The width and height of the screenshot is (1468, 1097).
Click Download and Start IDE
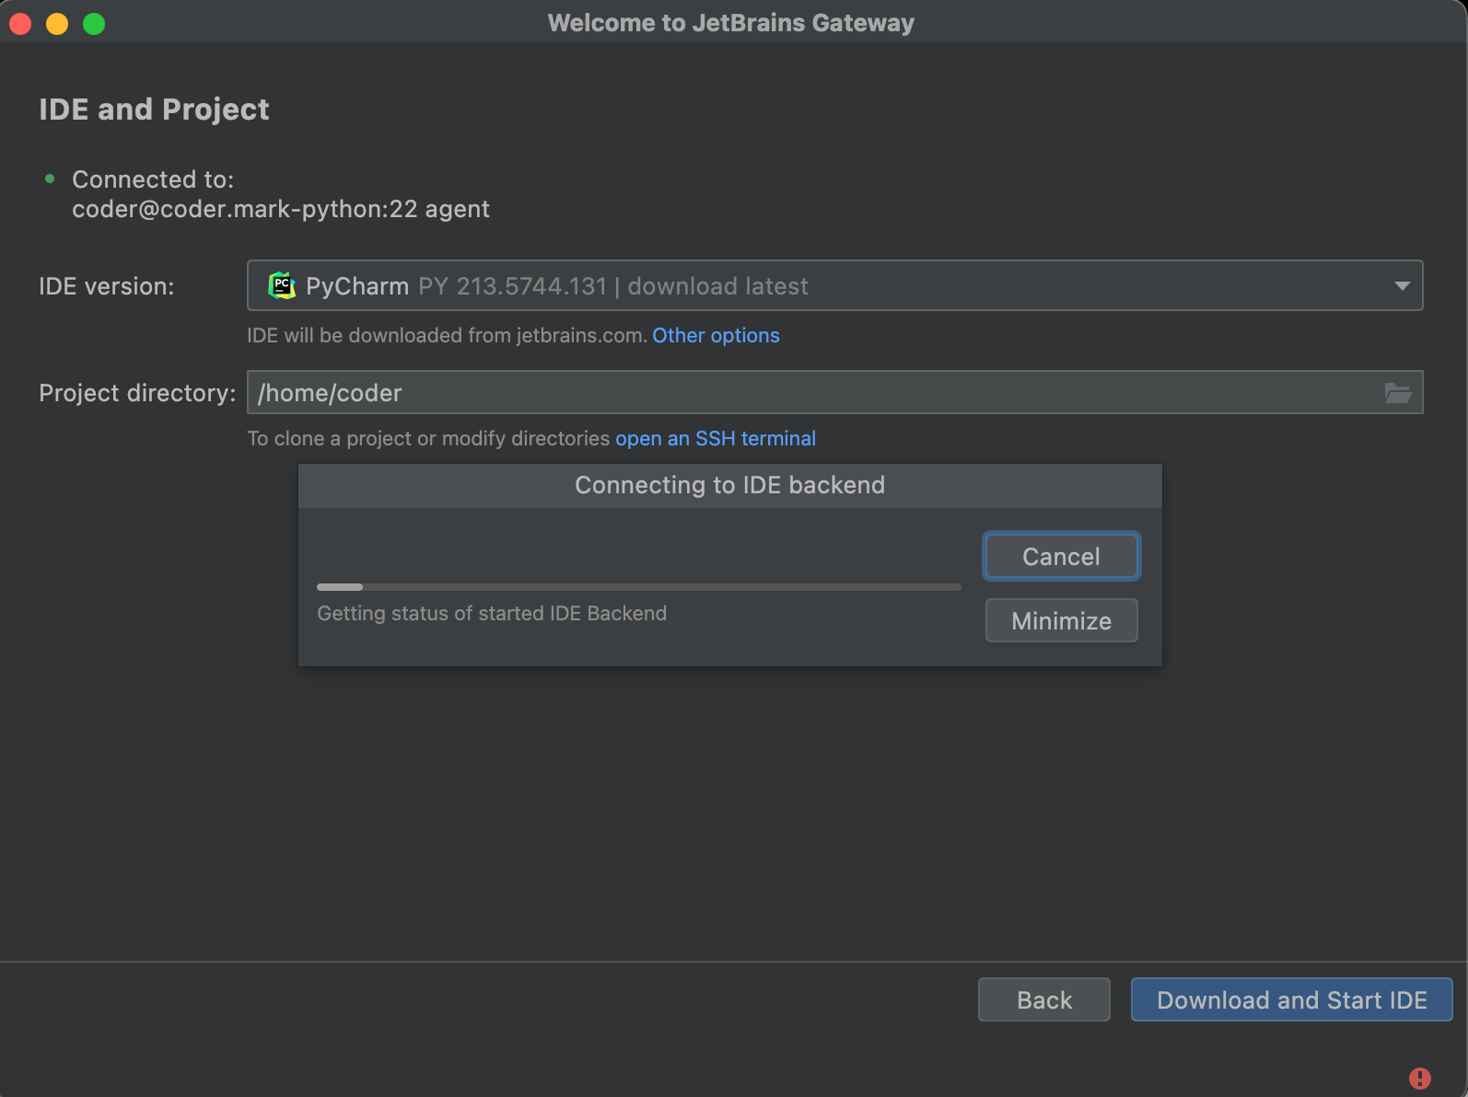tap(1291, 1000)
